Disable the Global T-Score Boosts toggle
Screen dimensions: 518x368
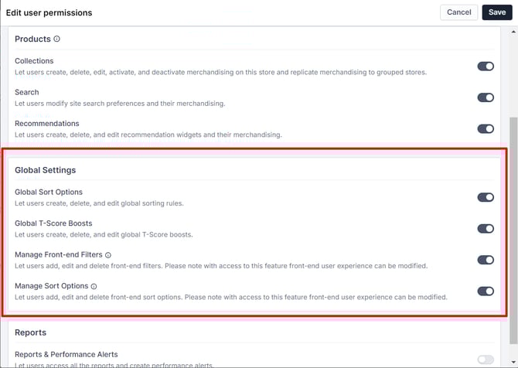tap(485, 229)
